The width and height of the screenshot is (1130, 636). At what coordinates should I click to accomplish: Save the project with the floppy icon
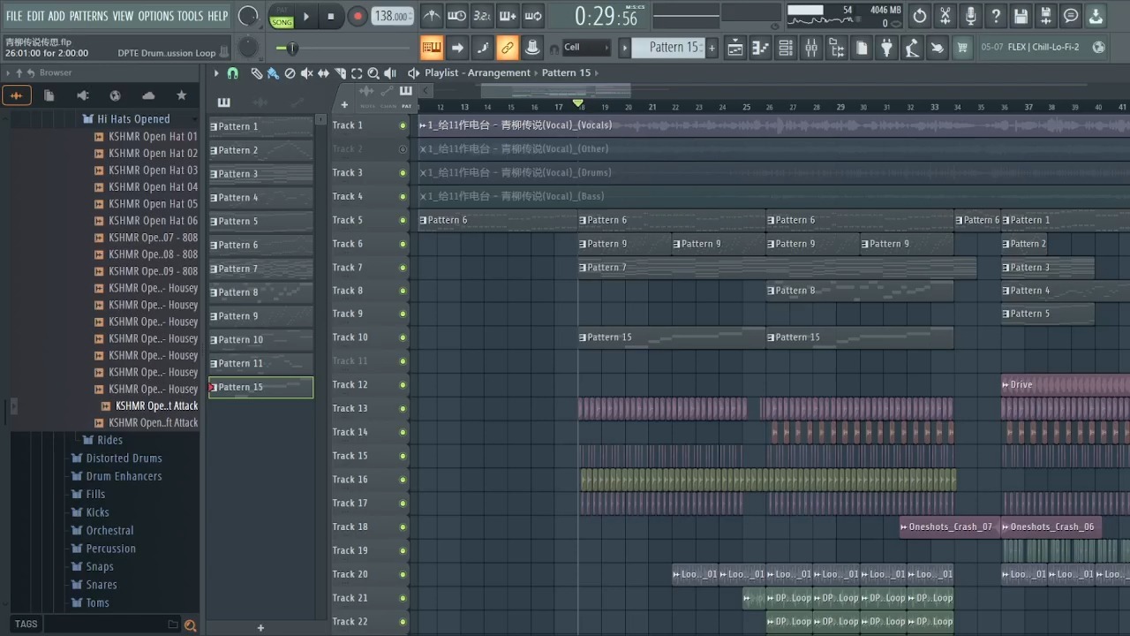tap(1021, 16)
